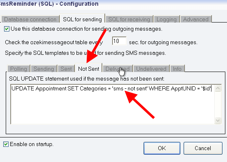This screenshot has width=227, height=162.
Task: Toggle 'Use this database connection' checkbox
Action: pyautogui.click(x=7, y=29)
